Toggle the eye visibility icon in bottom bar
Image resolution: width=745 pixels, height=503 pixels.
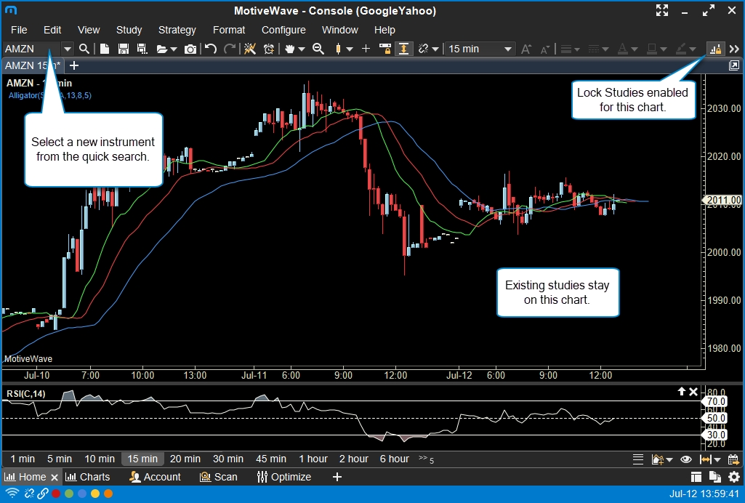[x=685, y=459]
